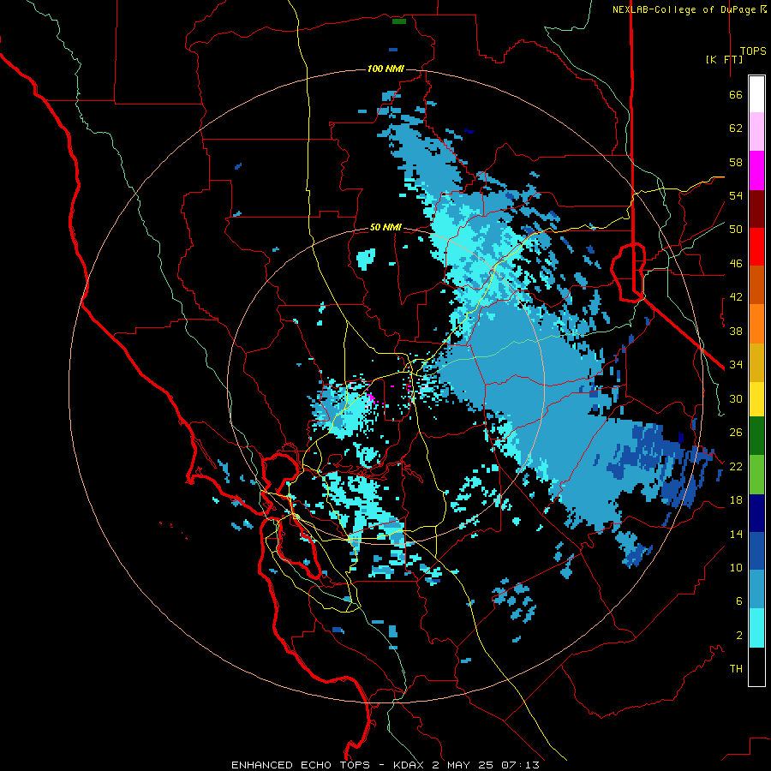Click the cyan 6 K FT legend swatch

pyautogui.click(x=756, y=628)
